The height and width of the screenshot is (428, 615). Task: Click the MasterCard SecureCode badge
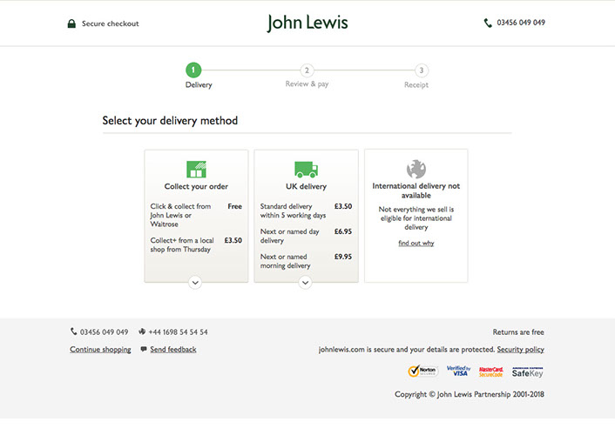(491, 371)
